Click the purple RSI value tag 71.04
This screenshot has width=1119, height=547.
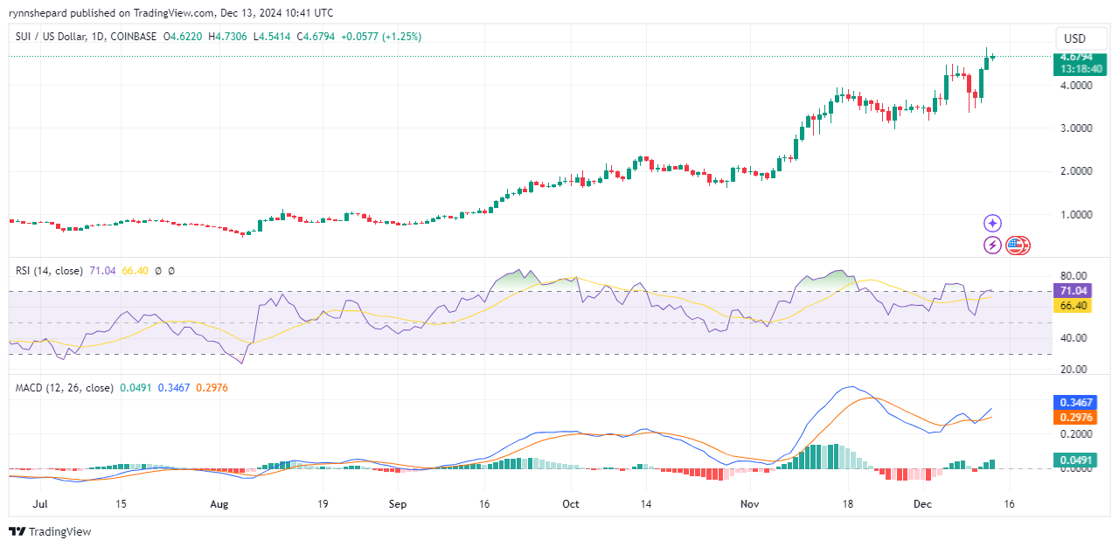coord(1073,290)
